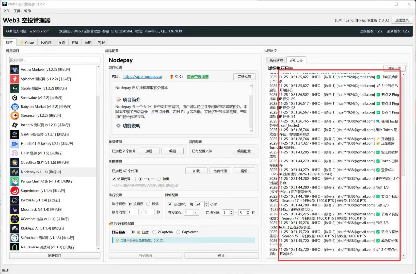Click the 详细执行日志 vertical scrollbar
Image resolution: width=416 pixels, height=274 pixels.
(x=403, y=165)
